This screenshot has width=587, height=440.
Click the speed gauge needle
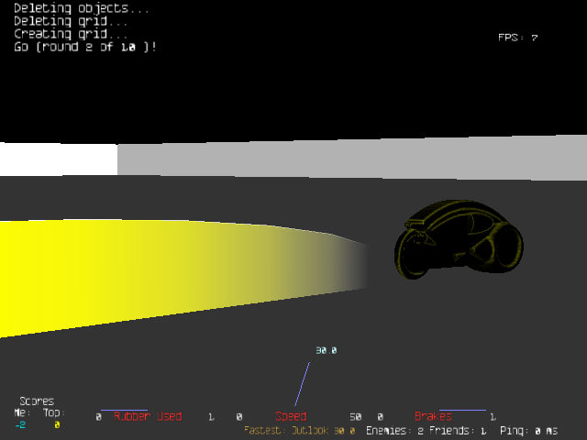pyautogui.click(x=302, y=385)
